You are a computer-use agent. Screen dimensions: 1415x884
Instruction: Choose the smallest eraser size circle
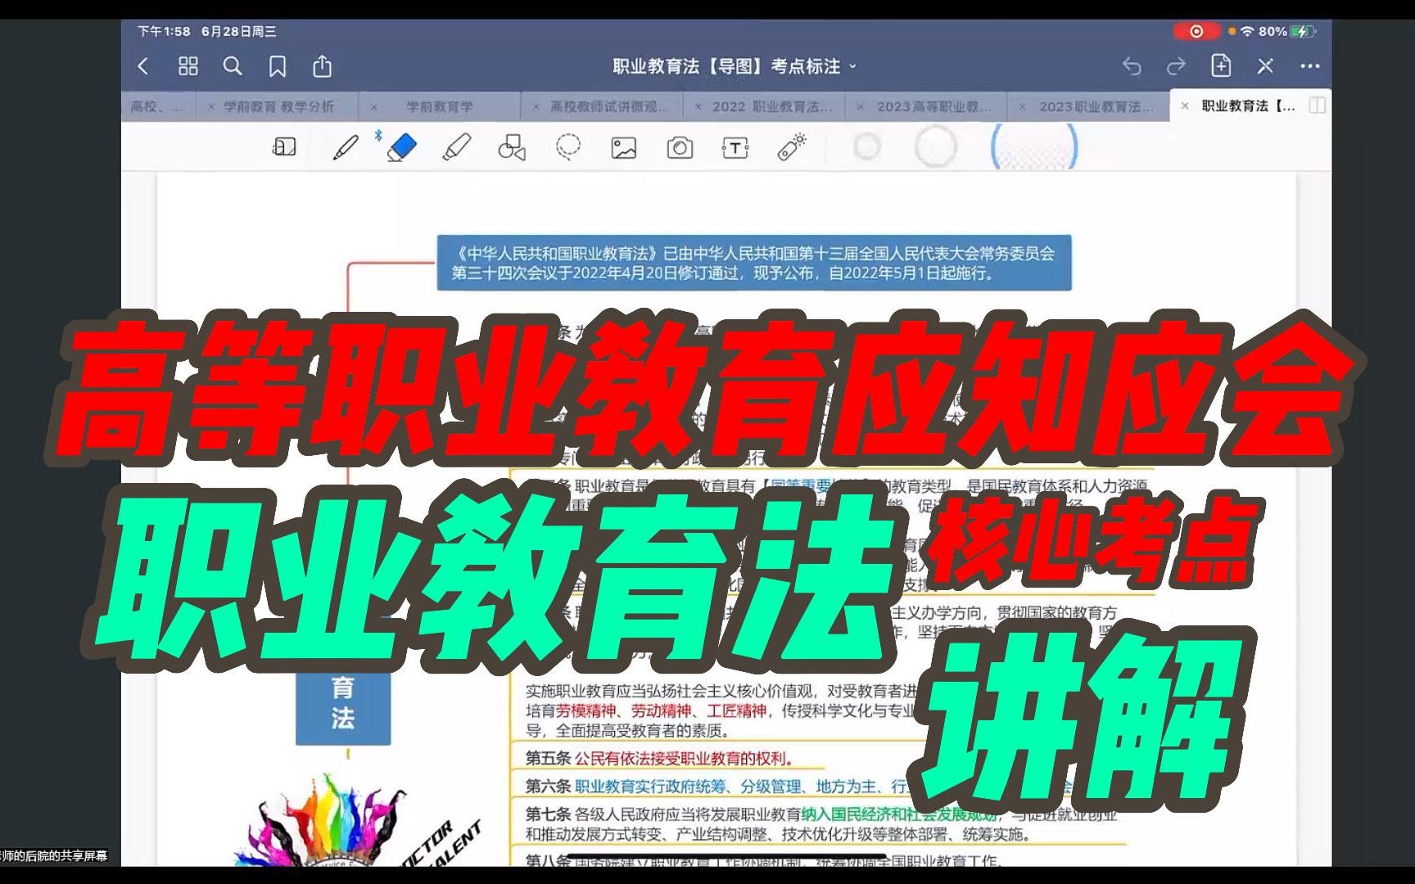(867, 147)
